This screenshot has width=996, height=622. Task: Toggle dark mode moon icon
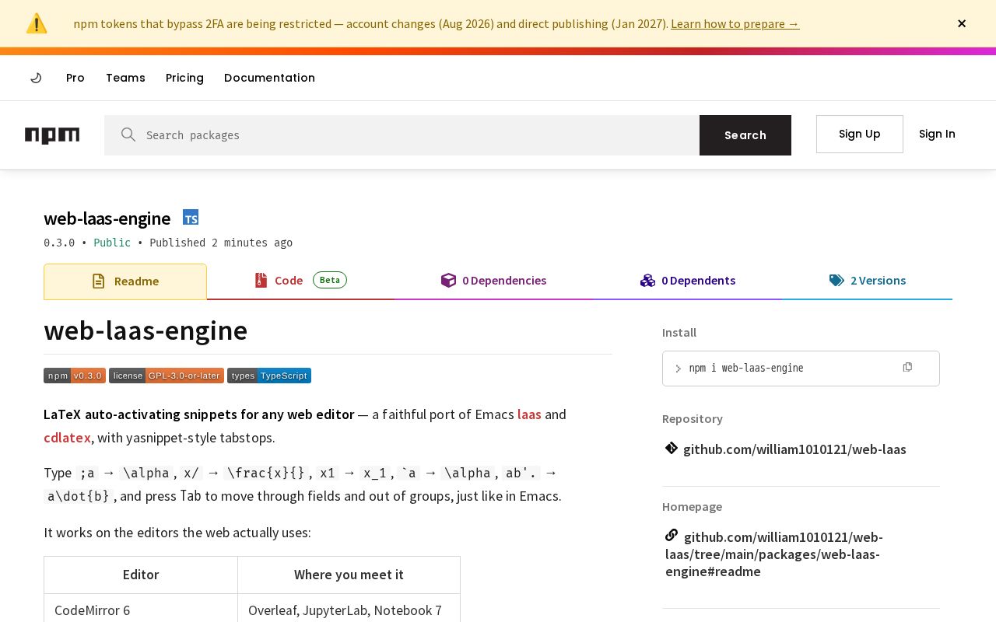click(36, 78)
